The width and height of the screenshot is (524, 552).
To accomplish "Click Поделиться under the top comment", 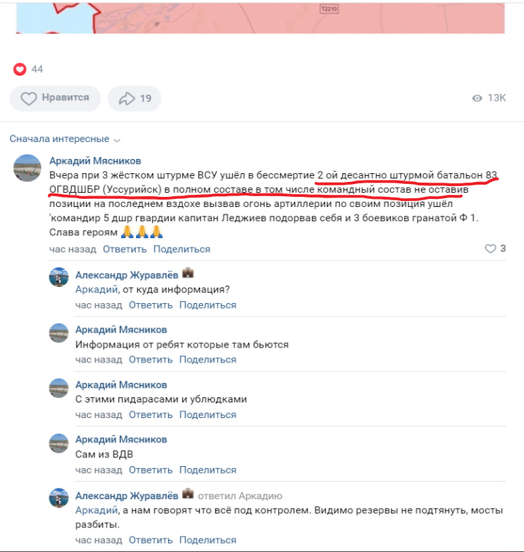I will pos(182,249).
